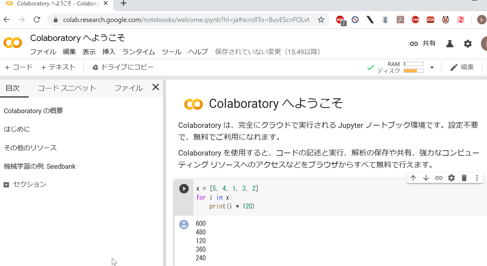
Task: Close the Colaboratory browser tab
Action: pos(105,3)
